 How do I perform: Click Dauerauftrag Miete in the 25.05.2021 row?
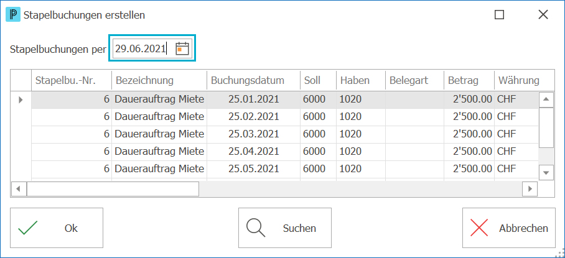point(159,168)
